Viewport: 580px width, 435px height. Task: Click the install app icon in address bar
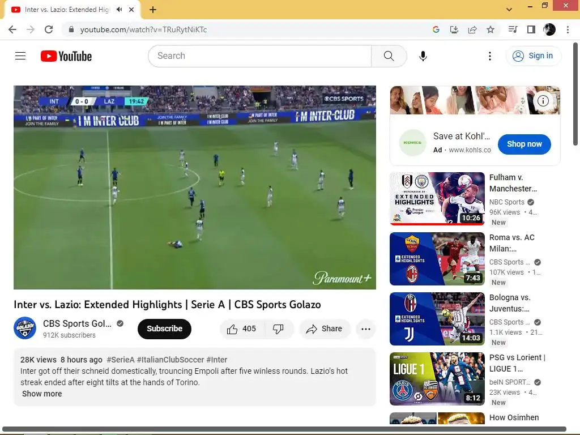coord(454,29)
